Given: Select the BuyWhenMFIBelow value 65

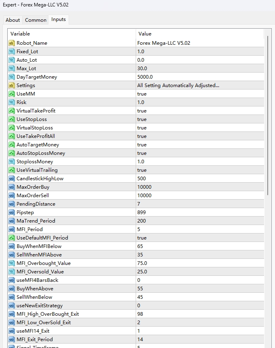Looking at the screenshot, I should 140,246.
